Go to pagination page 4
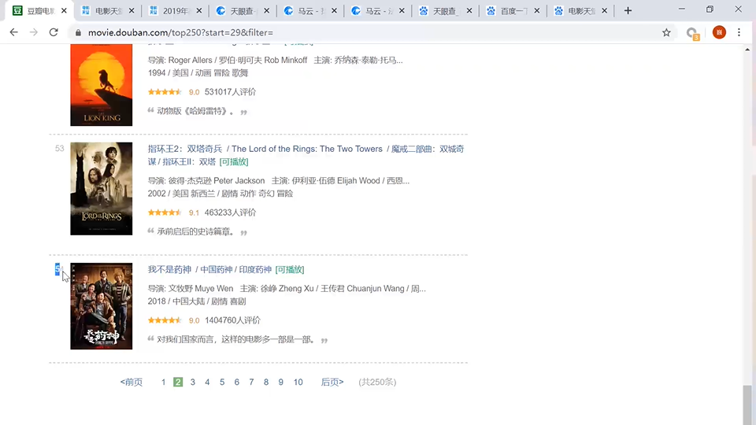The height and width of the screenshot is (425, 756). [x=207, y=382]
